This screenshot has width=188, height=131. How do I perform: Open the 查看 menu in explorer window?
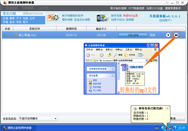click(x=109, y=50)
